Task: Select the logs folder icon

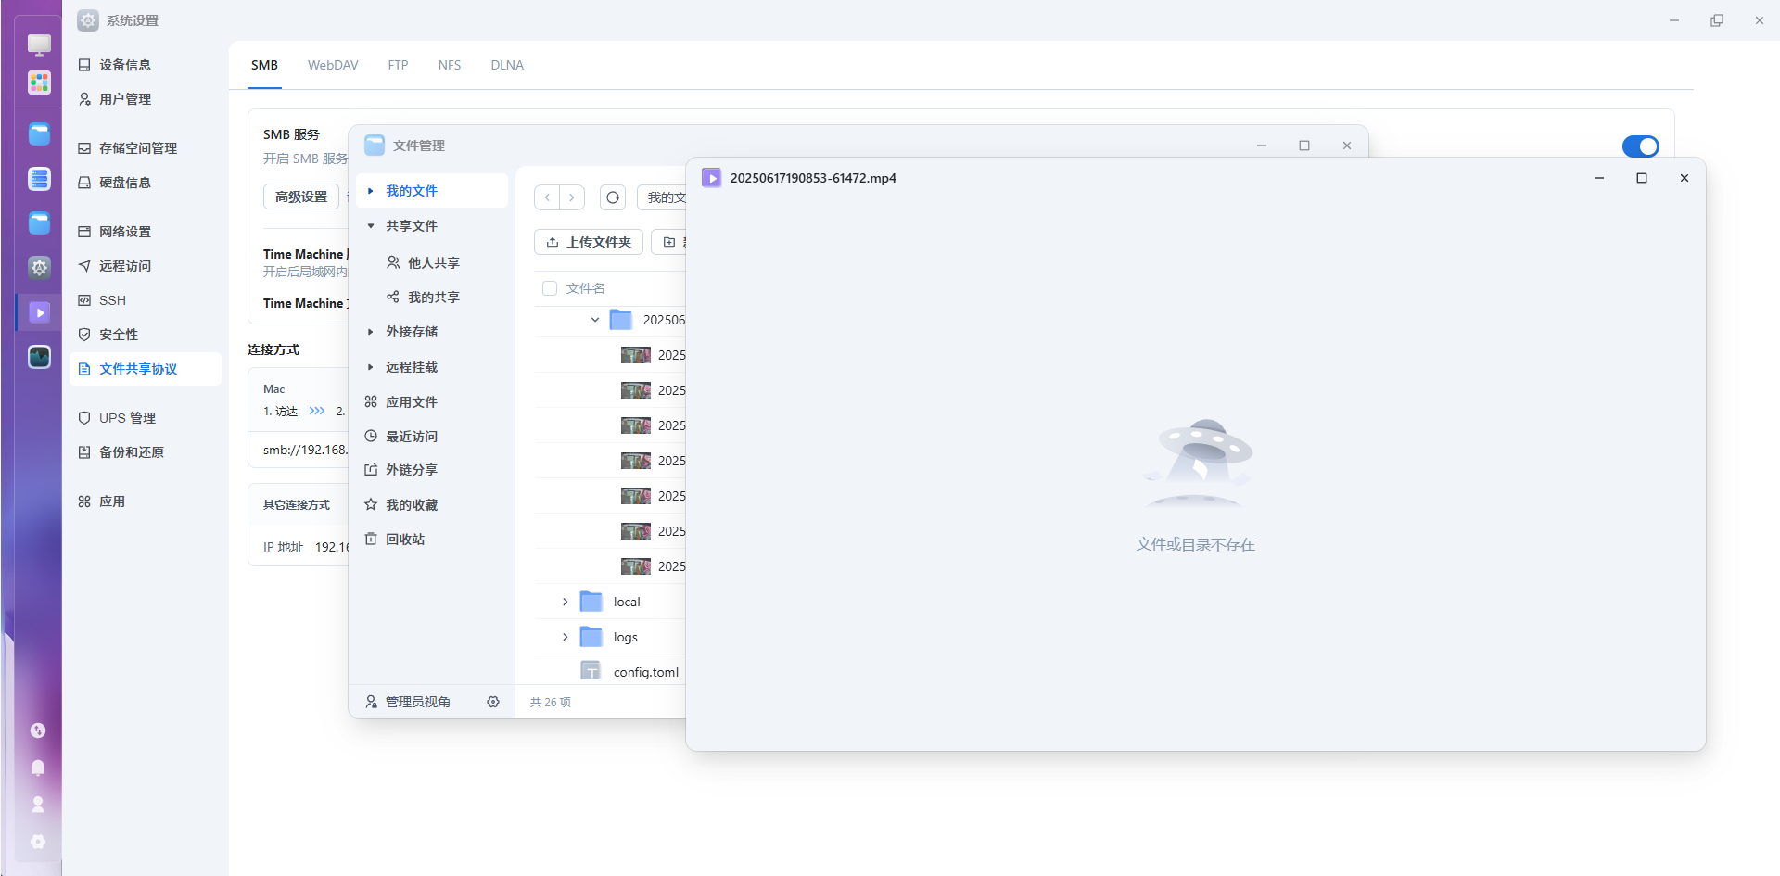Action: click(x=591, y=637)
